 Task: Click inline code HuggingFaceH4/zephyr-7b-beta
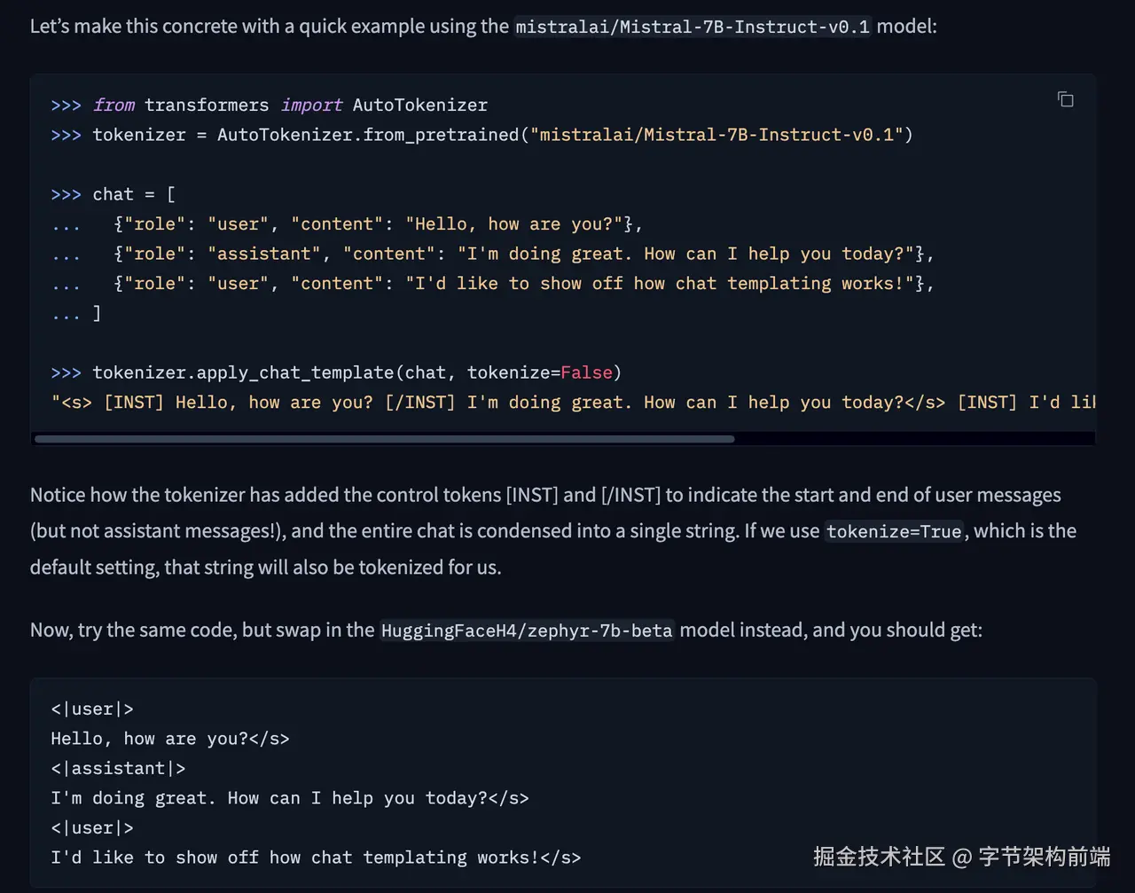click(527, 631)
